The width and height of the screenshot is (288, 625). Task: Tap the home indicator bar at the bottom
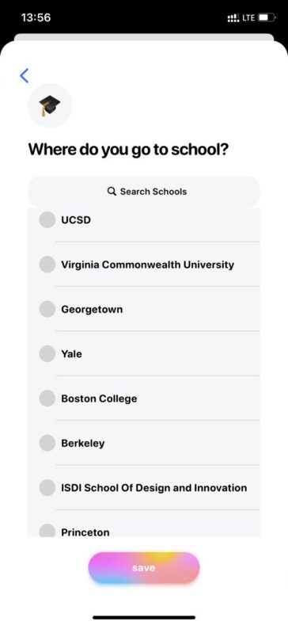pyautogui.click(x=144, y=617)
